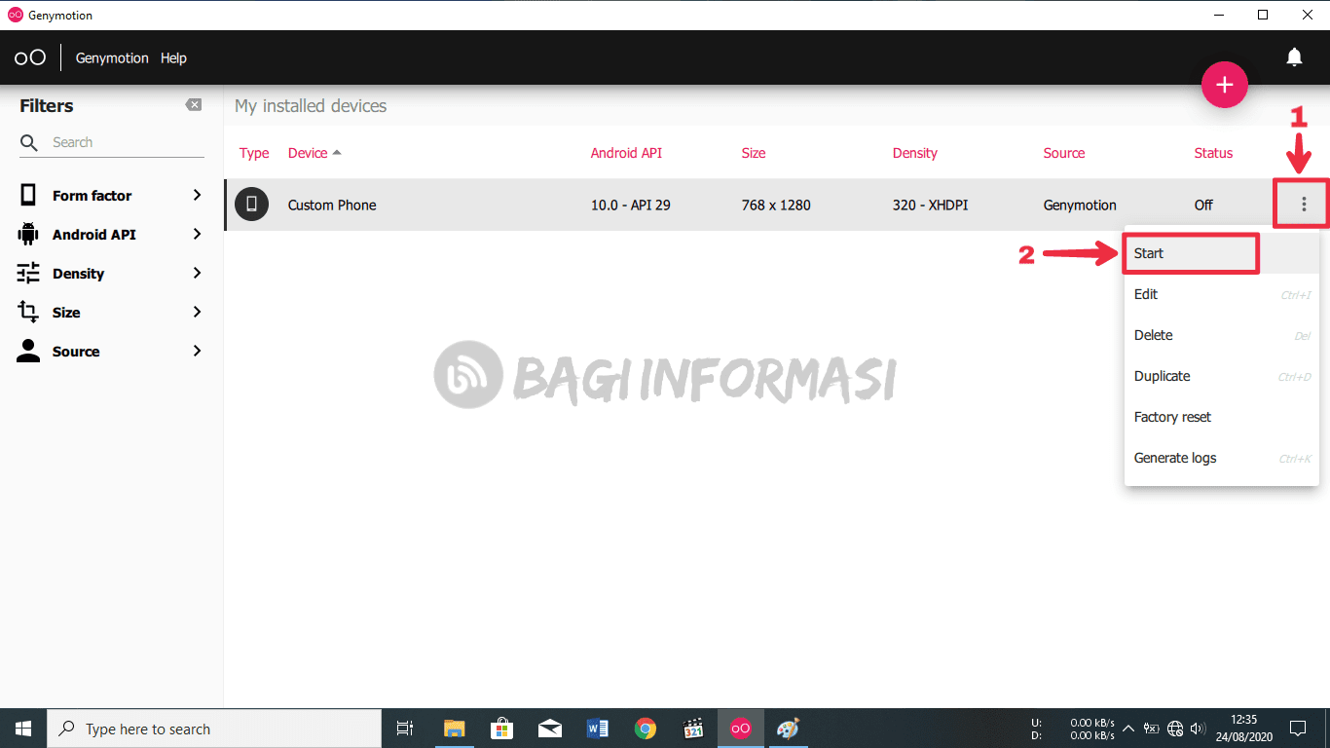
Task: Sort by the Status column header
Action: coord(1213,153)
